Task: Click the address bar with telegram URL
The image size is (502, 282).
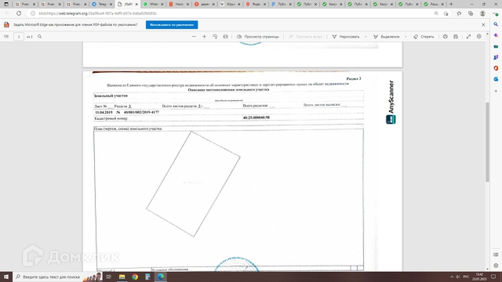Action: [98, 14]
